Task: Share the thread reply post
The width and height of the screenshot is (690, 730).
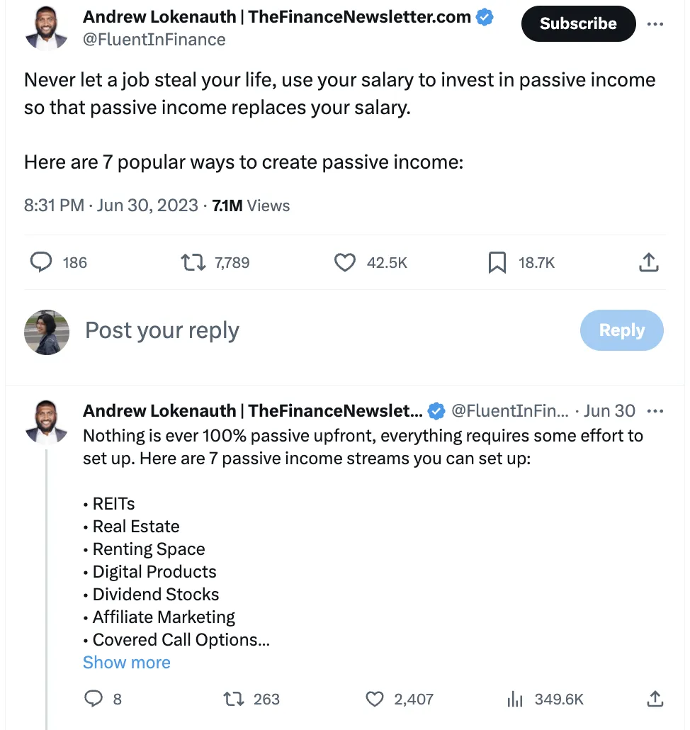Action: 656,699
